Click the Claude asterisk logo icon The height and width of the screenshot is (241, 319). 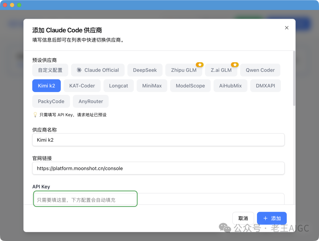tap(79, 70)
